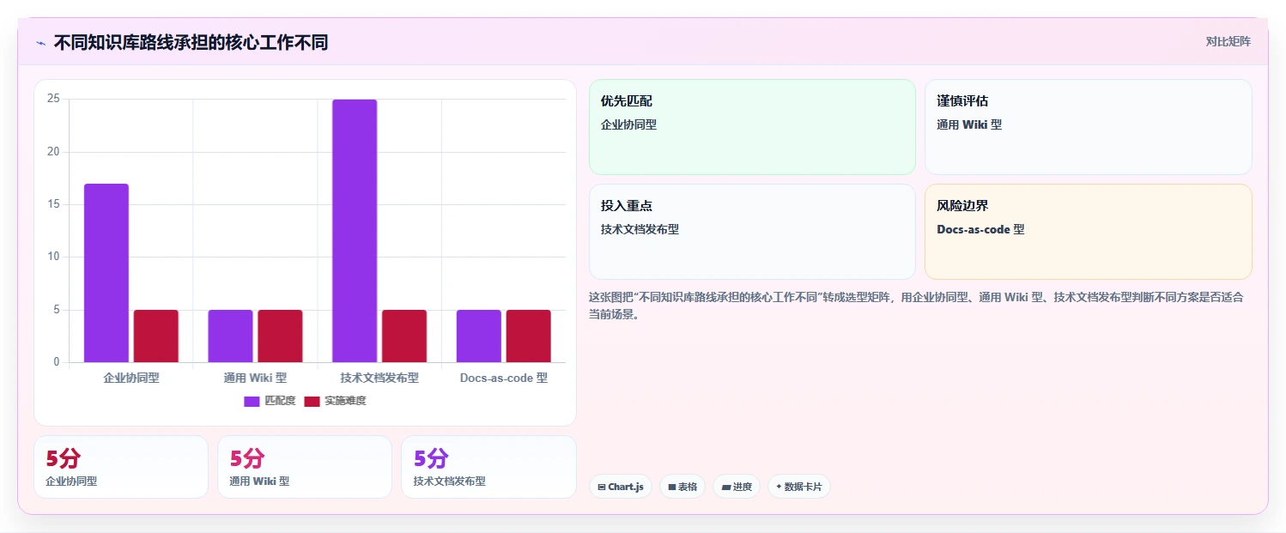This screenshot has width=1286, height=533.
Task: Click the small icon beside the card title
Action: (x=40, y=43)
